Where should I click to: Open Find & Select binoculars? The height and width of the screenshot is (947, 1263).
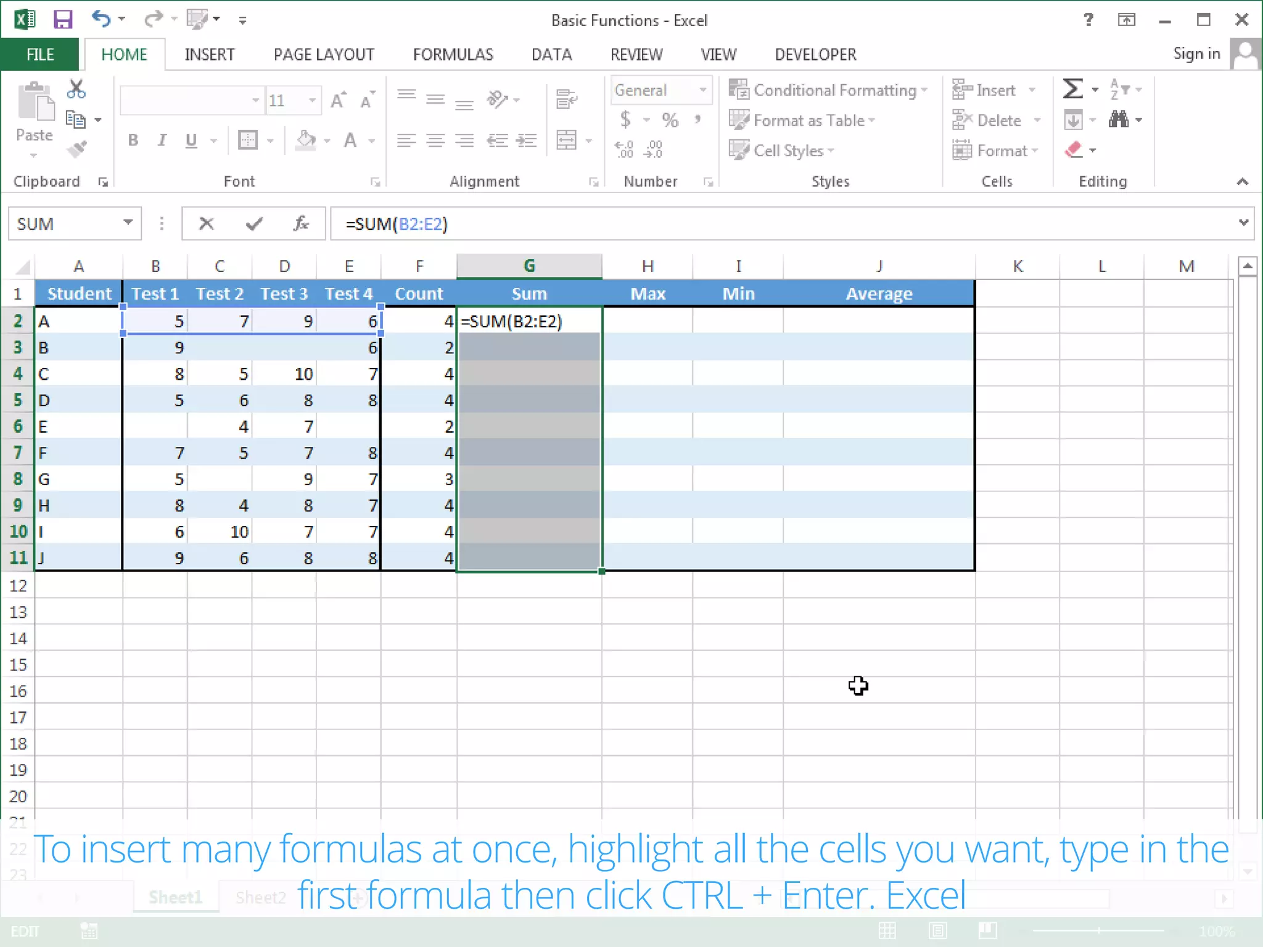1118,119
